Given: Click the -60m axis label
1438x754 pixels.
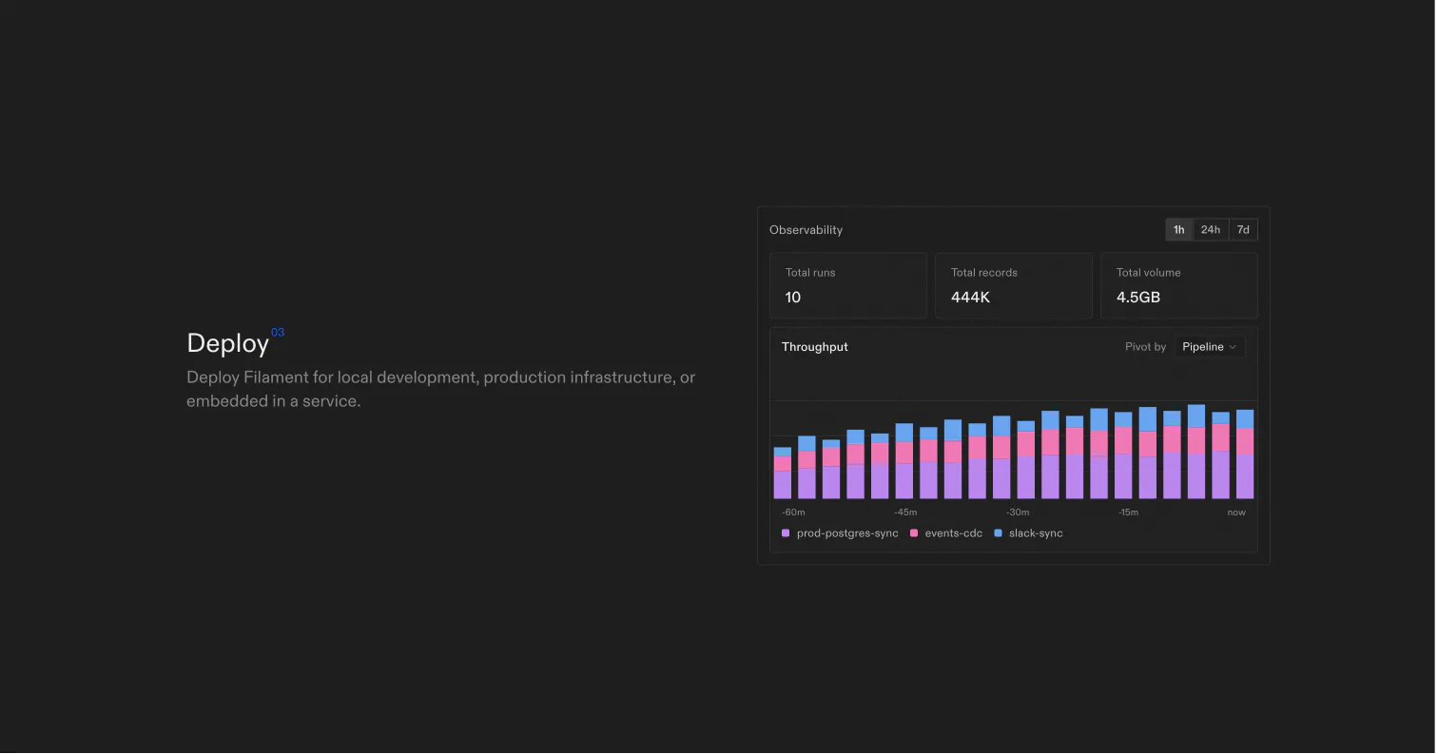Looking at the screenshot, I should pos(793,512).
